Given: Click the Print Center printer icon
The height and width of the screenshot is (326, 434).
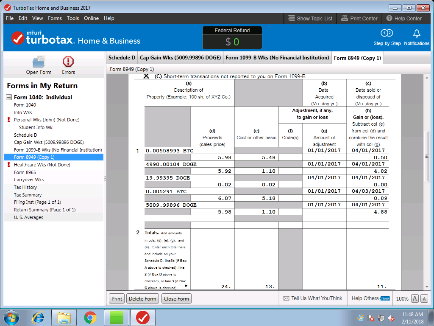Looking at the screenshot, I should point(344,18).
